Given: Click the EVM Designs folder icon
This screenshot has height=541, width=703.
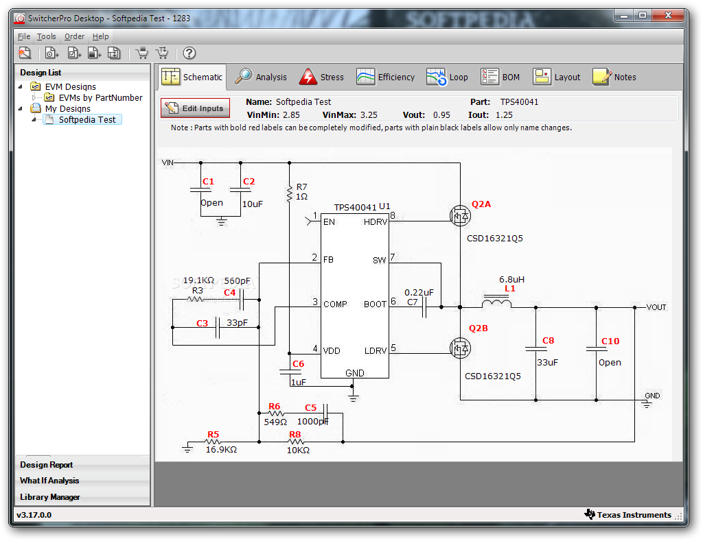Looking at the screenshot, I should coord(36,86).
